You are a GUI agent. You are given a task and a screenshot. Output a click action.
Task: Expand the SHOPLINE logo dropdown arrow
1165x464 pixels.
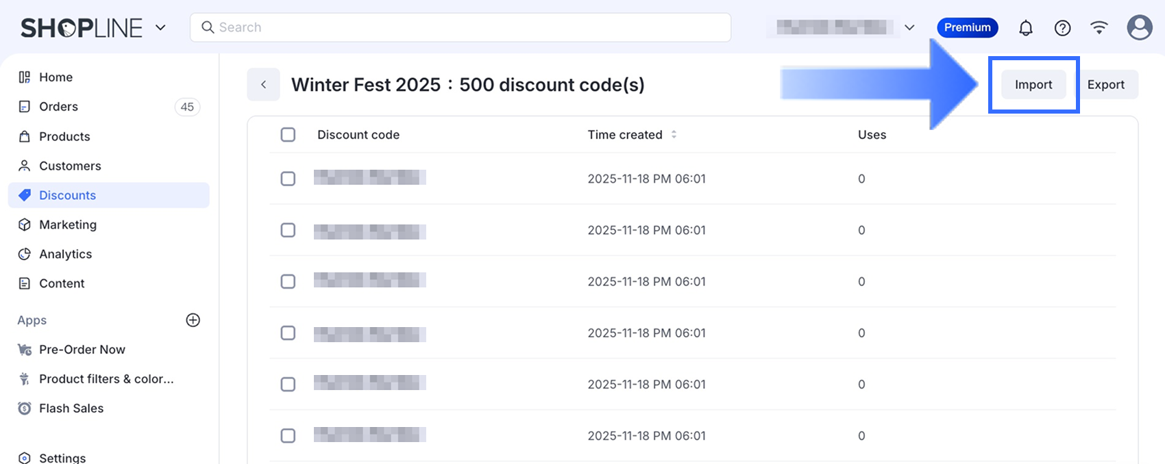160,28
